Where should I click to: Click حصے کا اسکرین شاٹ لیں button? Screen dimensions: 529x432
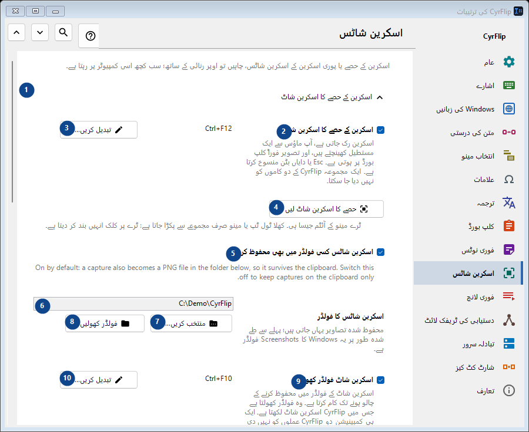(326, 209)
